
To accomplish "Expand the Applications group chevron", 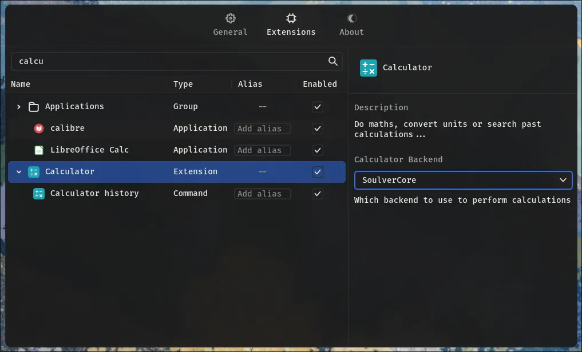I will click(19, 107).
